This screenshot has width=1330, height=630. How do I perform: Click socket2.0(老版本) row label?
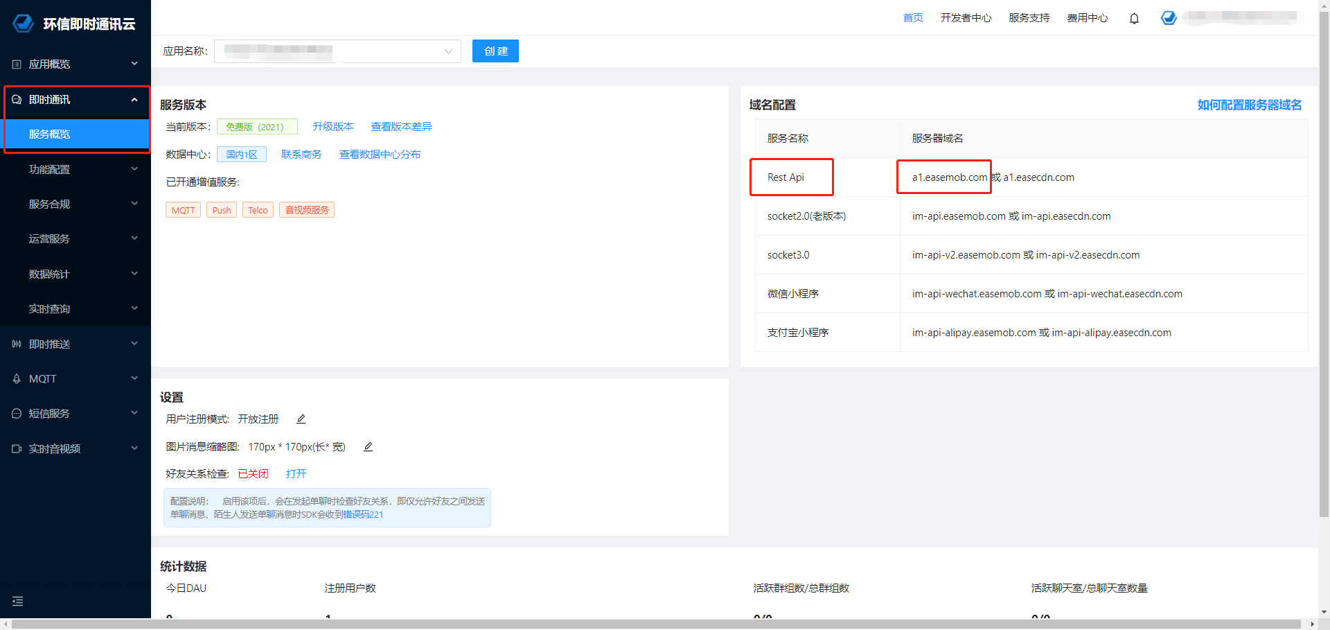tap(806, 216)
